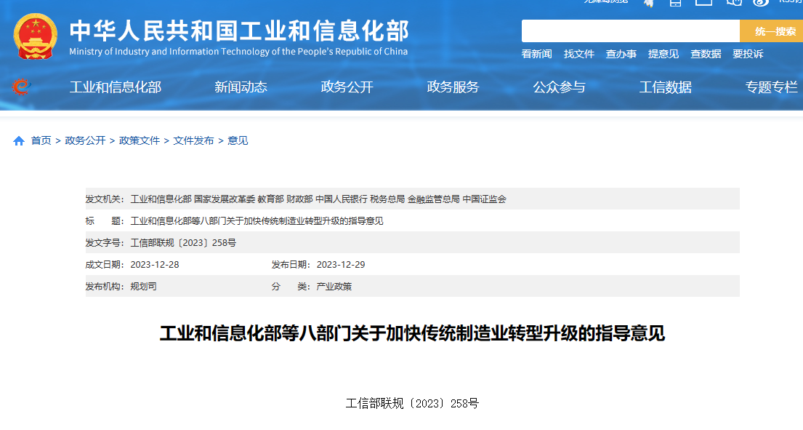
Task: Click the 标题 row in the metadata table
Action: pyautogui.click(x=412, y=221)
